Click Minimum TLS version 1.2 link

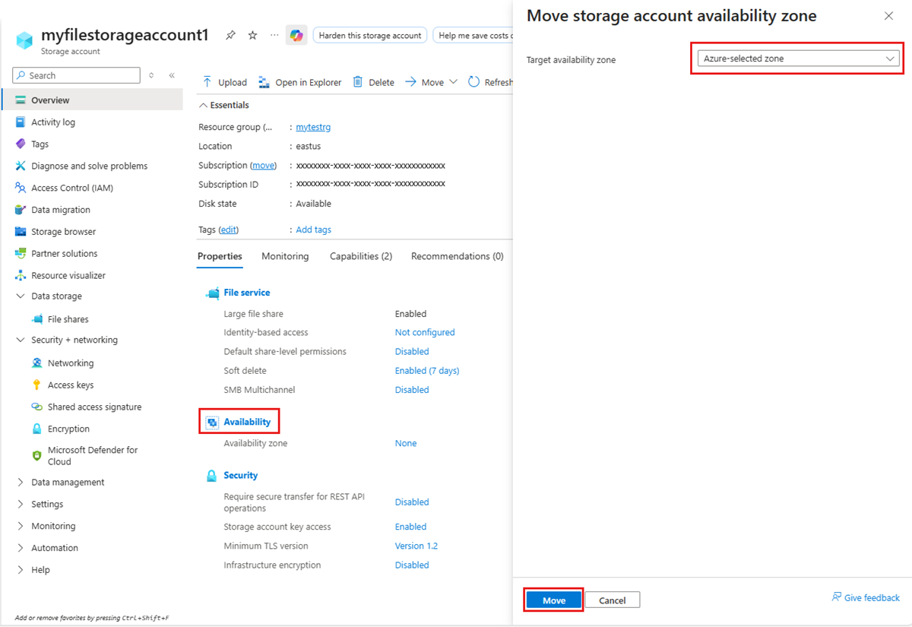point(416,546)
